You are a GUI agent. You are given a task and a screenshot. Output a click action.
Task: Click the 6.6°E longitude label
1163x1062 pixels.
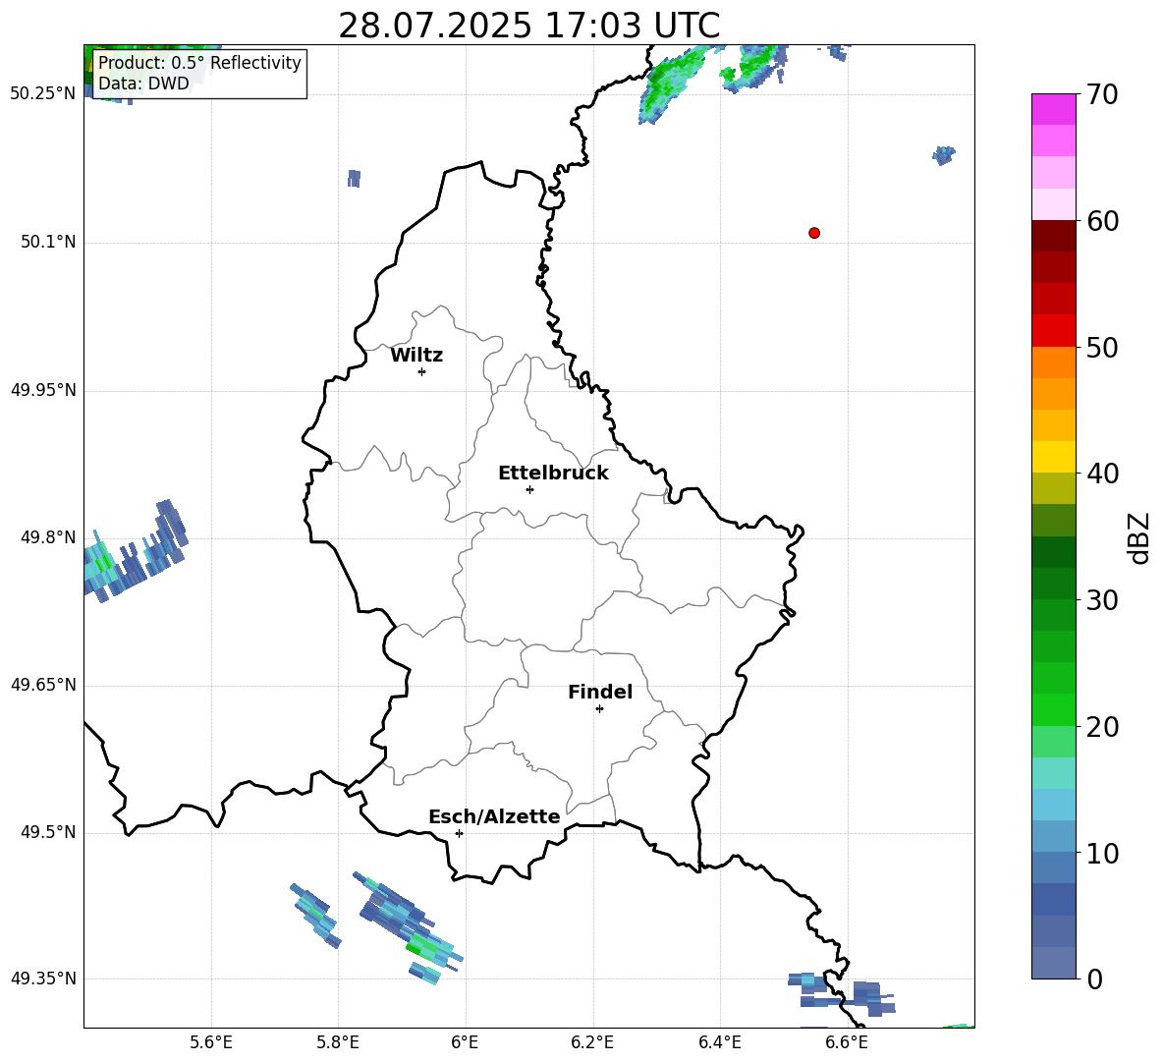point(847,1042)
